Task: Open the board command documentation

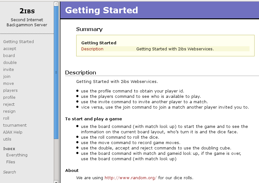Action: point(9,55)
